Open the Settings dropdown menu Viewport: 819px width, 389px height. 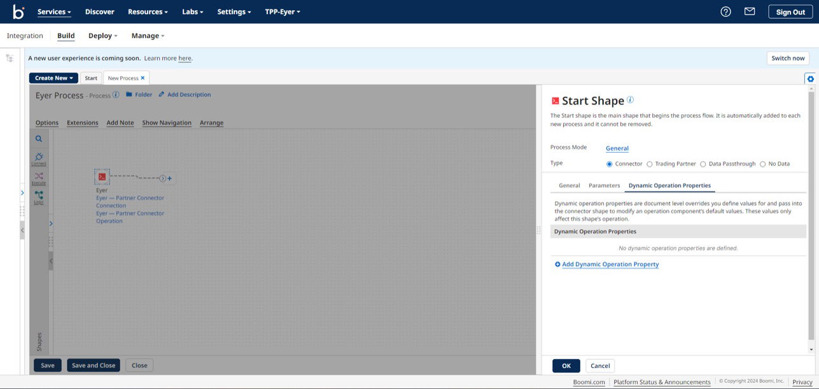coord(234,11)
